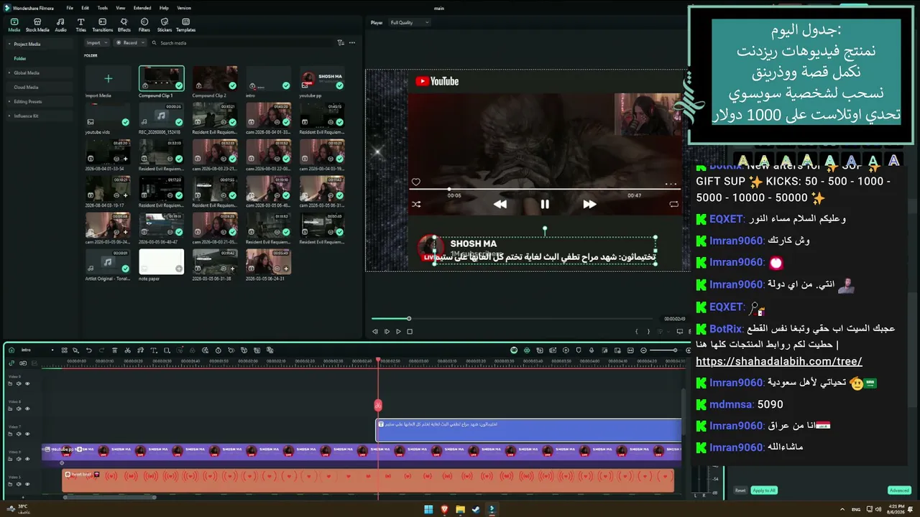This screenshot has width=920, height=517.
Task: Open the Import dropdown
Action: tap(96, 43)
